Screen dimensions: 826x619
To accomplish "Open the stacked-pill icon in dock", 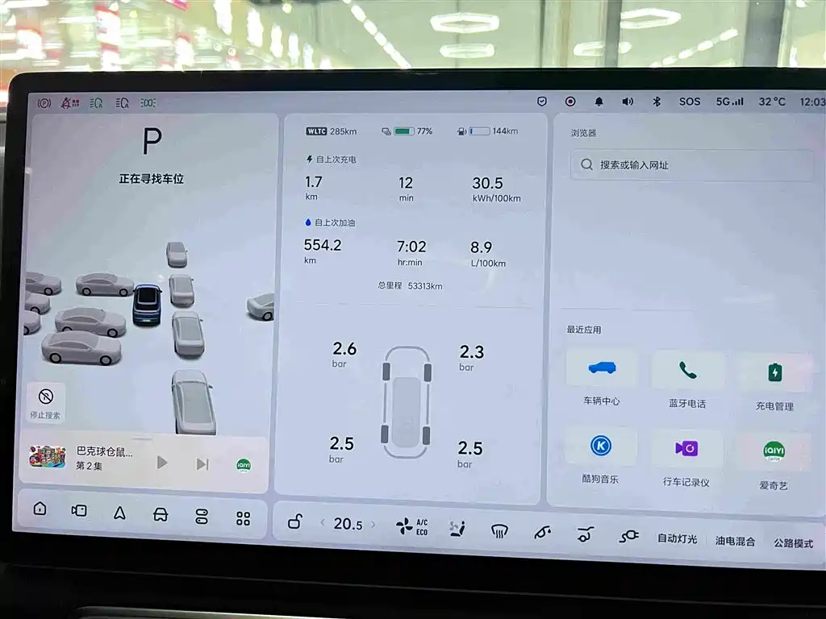I will 201,517.
